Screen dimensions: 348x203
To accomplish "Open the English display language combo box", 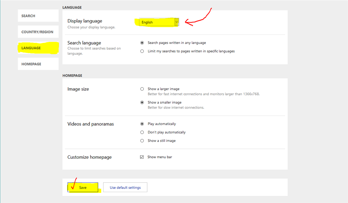I will point(159,22).
